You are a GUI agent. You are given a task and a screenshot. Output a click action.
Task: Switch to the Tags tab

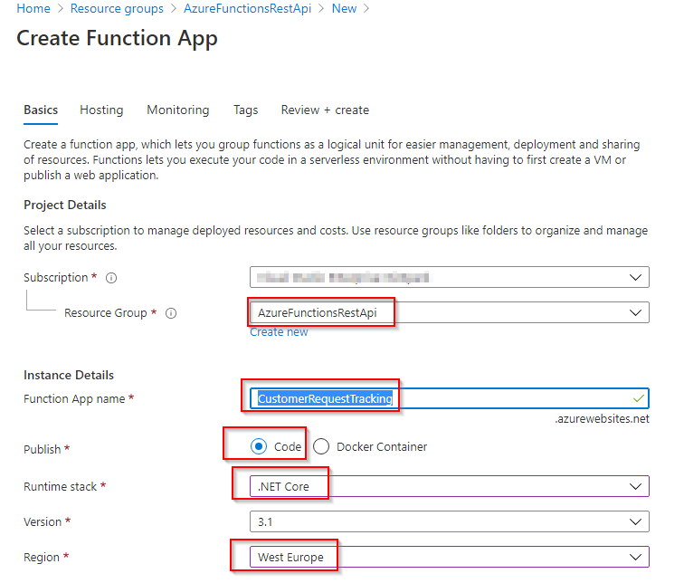tap(245, 110)
